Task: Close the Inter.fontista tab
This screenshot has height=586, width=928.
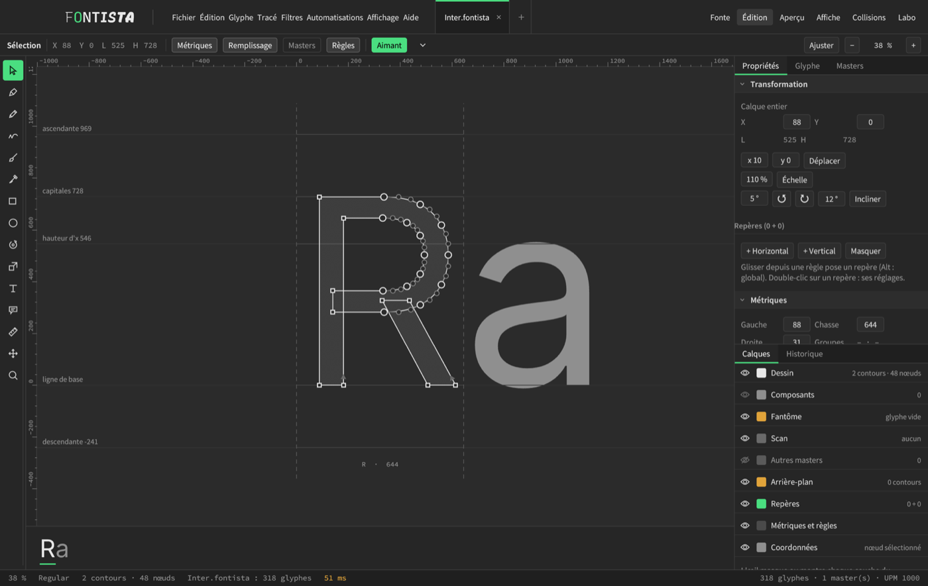Action: tap(498, 17)
